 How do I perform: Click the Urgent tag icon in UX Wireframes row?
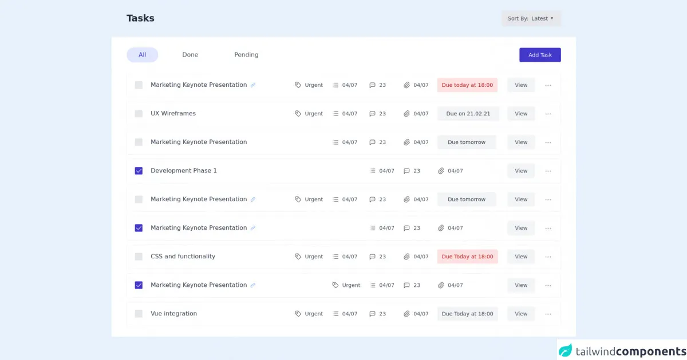point(298,114)
